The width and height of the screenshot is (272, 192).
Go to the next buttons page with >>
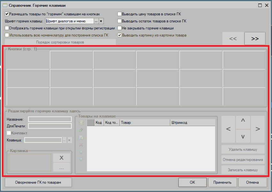click(255, 38)
